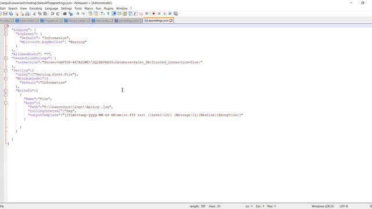Toggle synchronize horizontal scrolling
Image resolution: width=372 pixels, height=209 pixels.
tap(95, 14)
